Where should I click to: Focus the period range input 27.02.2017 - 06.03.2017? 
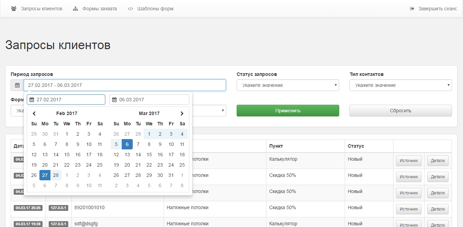pyautogui.click(x=125, y=85)
